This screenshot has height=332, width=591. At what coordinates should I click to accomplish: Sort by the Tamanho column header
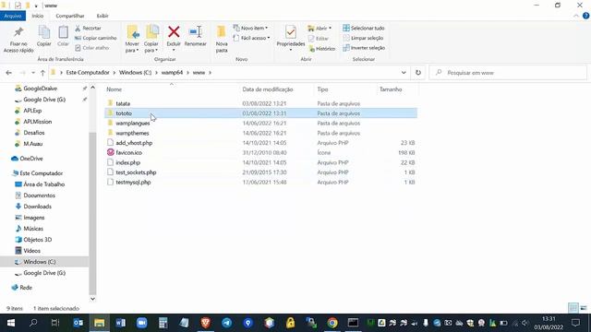tap(391, 89)
